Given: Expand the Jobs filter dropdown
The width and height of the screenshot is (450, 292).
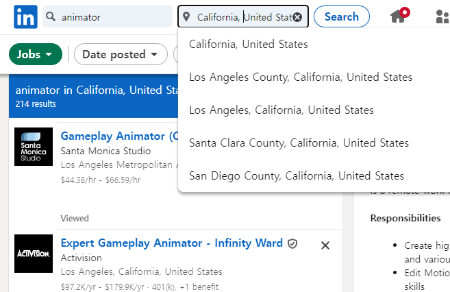Looking at the screenshot, I should tap(36, 54).
